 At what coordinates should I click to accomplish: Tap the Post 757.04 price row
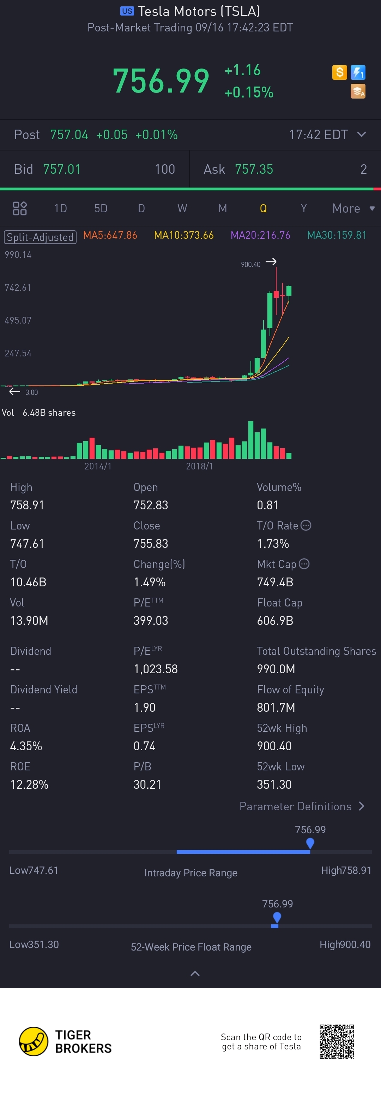point(190,135)
